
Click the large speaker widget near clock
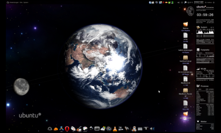click(190, 11)
